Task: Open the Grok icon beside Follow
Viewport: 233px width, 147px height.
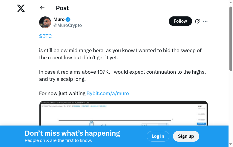Action: [x=197, y=21]
